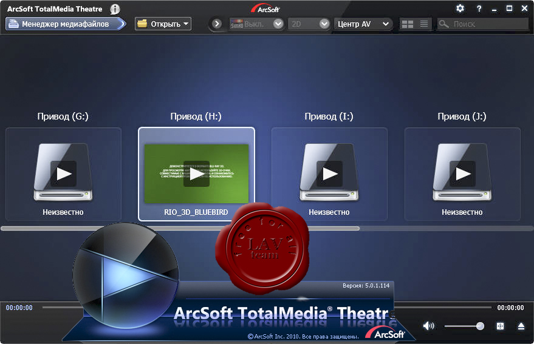Expand the 2D mode dropdown
The height and width of the screenshot is (344, 534).
pyautogui.click(x=324, y=24)
